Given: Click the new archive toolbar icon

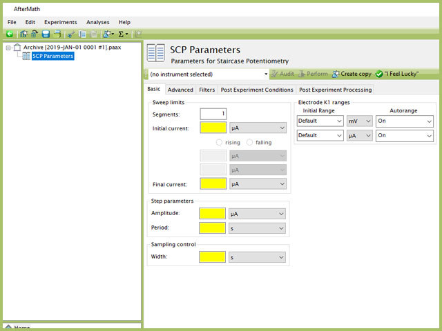Looking at the screenshot, I should pyautogui.click(x=23, y=34).
